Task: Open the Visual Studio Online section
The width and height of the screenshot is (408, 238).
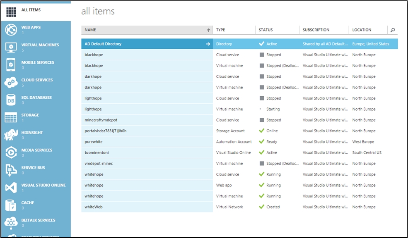Action: click(x=43, y=186)
